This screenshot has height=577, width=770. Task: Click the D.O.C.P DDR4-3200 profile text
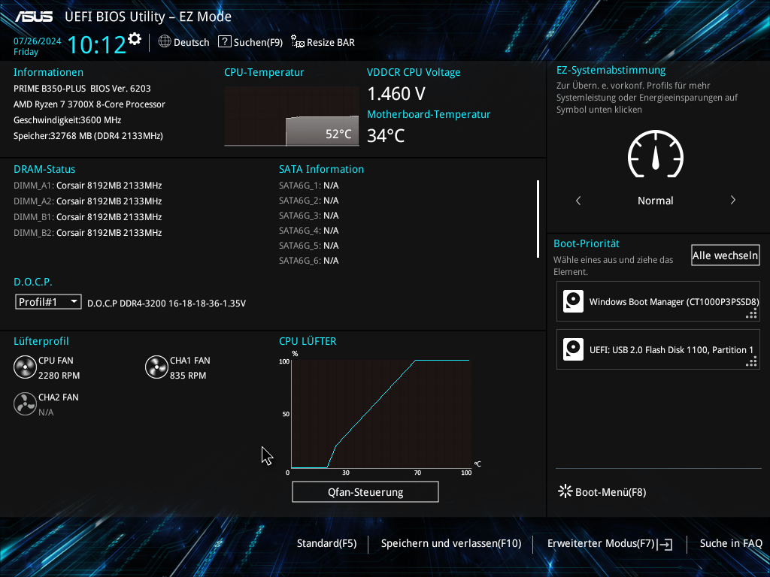pyautogui.click(x=166, y=304)
